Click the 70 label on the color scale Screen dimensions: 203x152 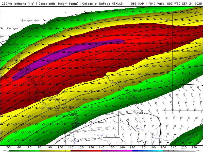[29, 147]
